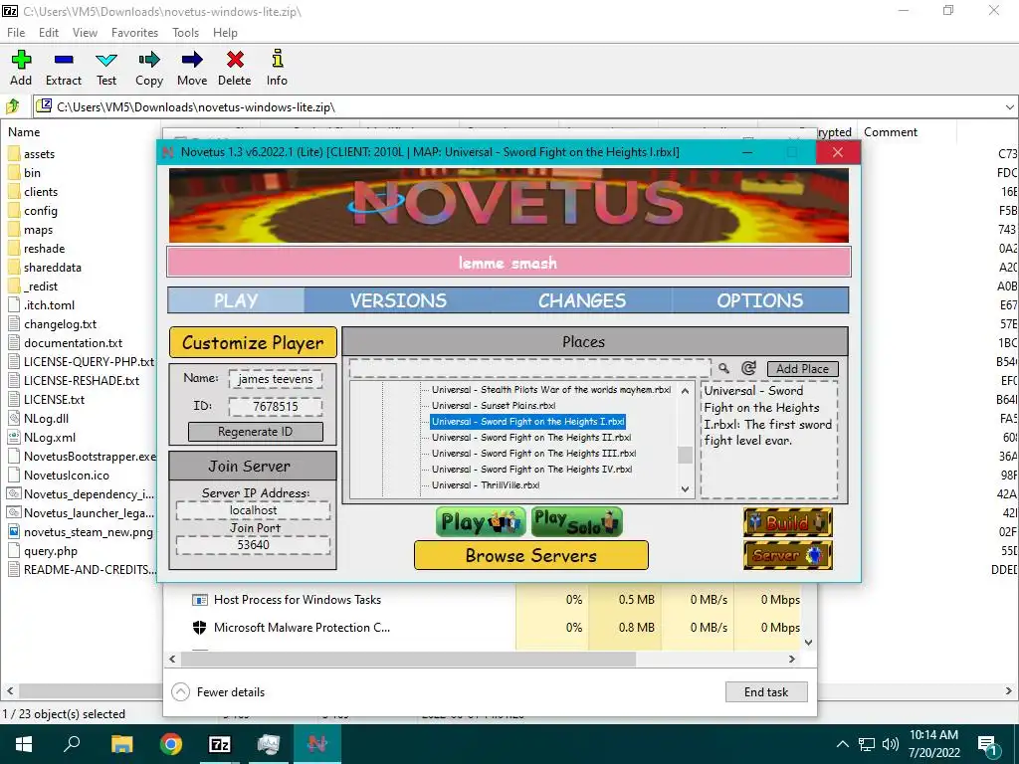This screenshot has height=764, width=1019.
Task: Click the Server button
Action: point(788,555)
